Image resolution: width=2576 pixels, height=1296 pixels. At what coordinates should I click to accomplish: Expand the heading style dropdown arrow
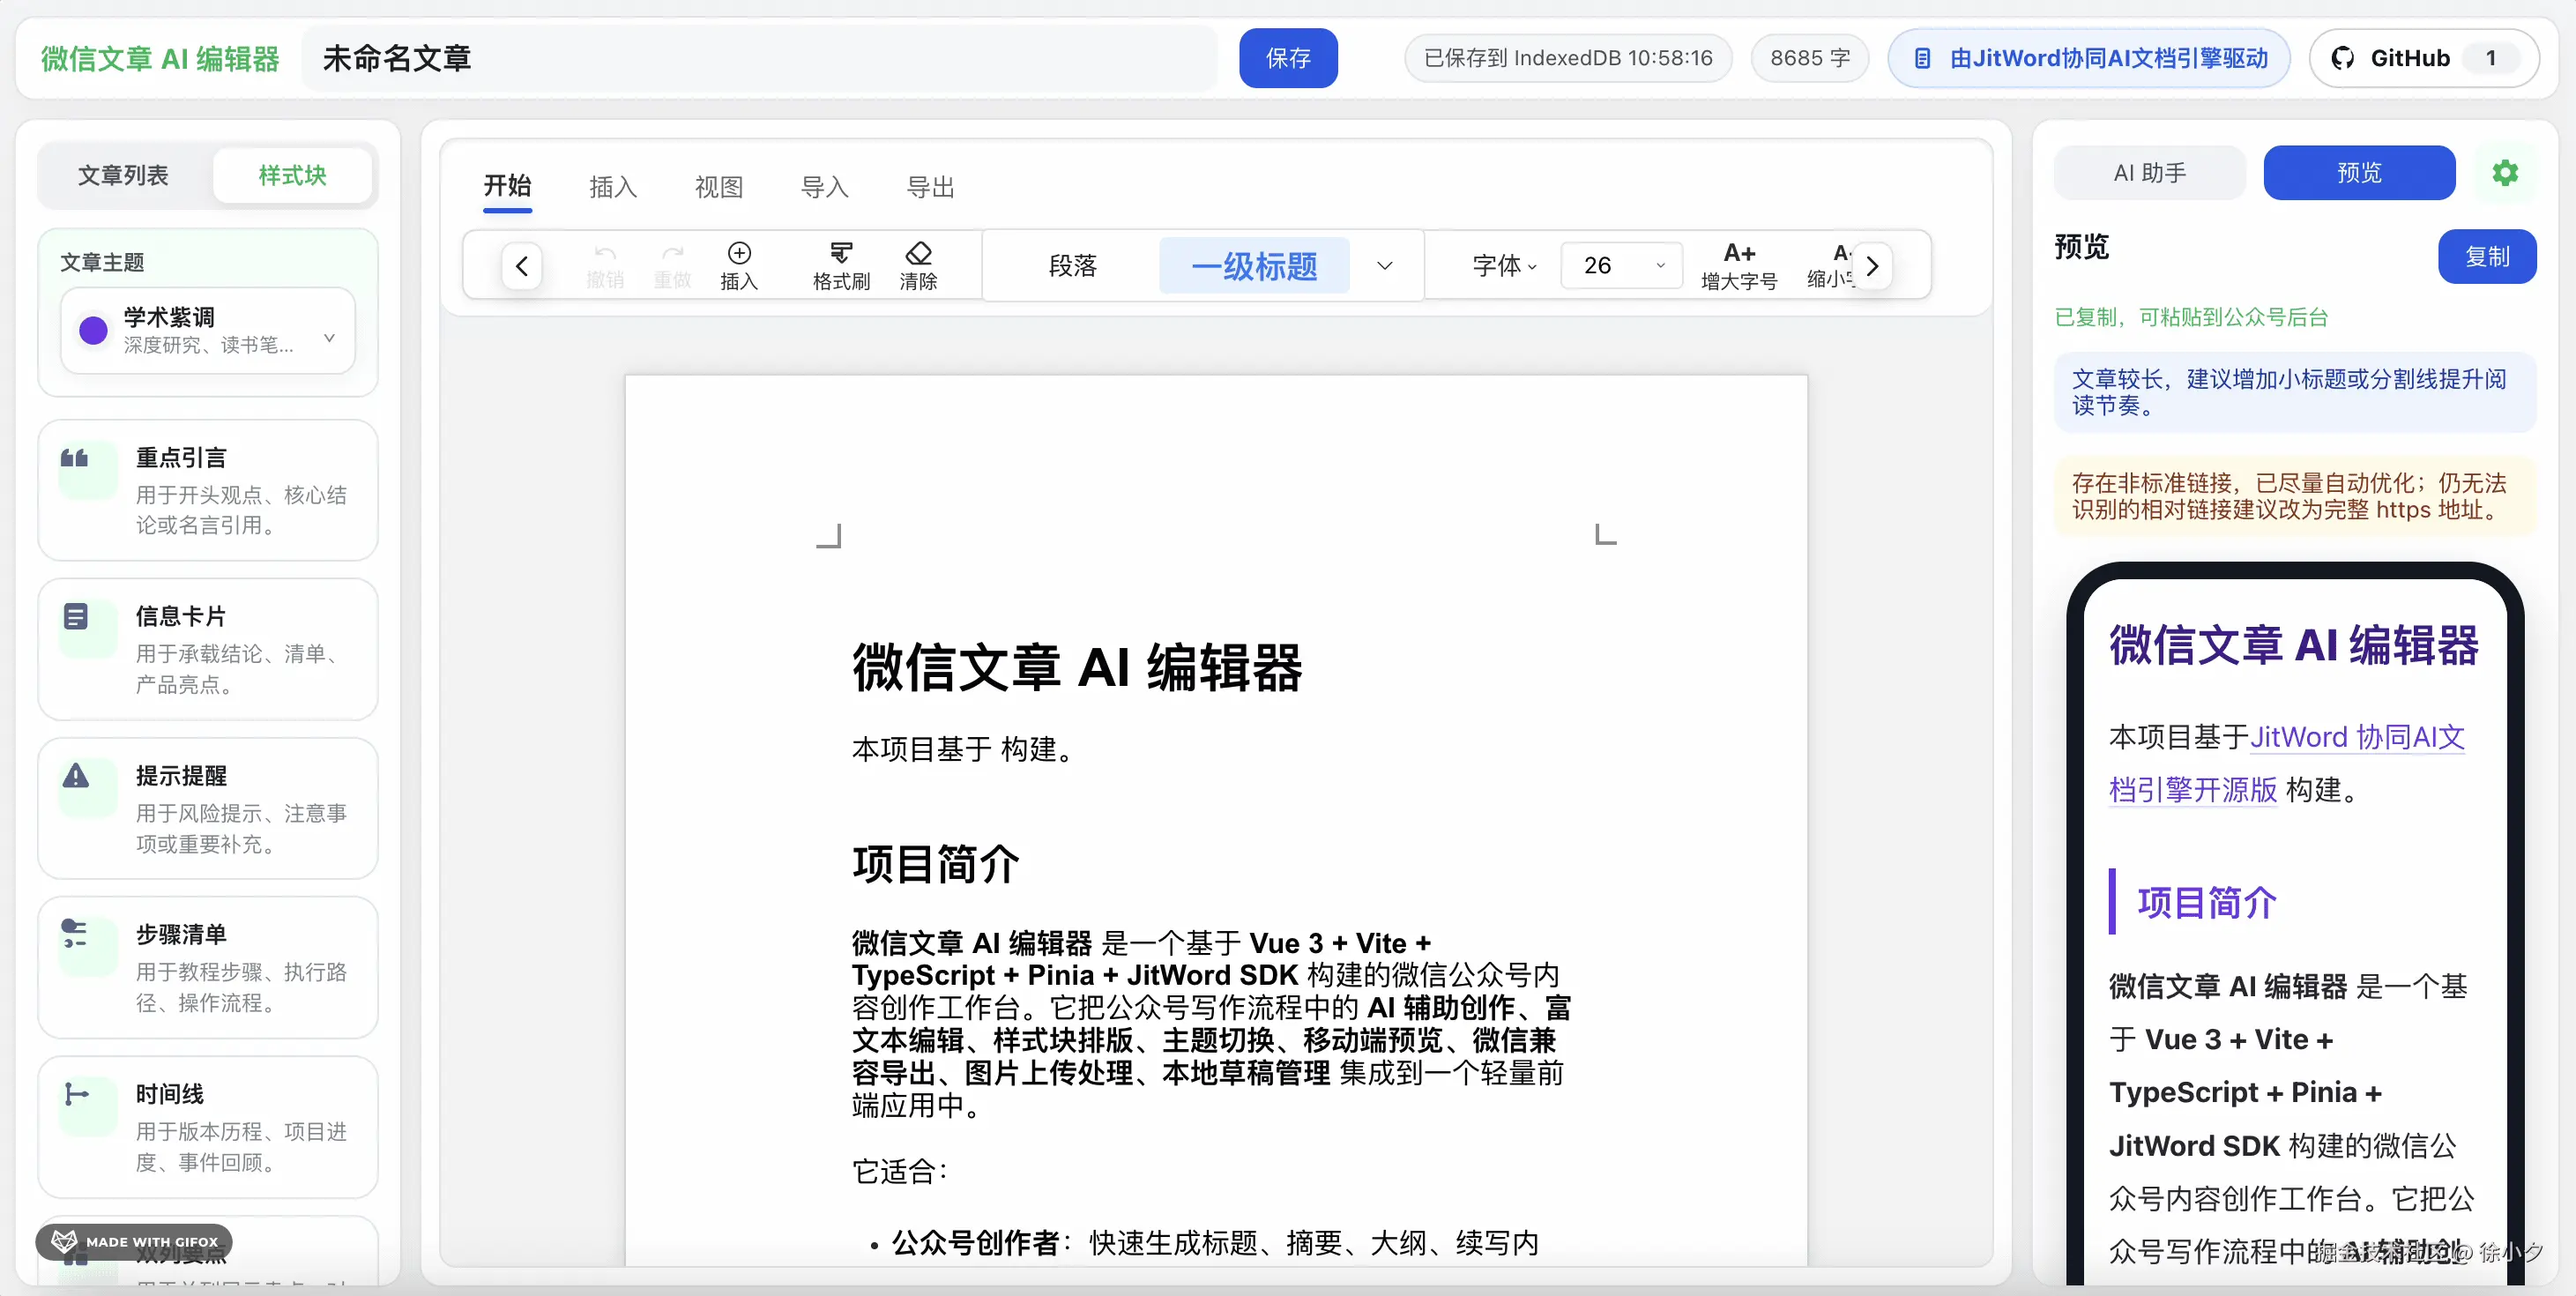click(x=1384, y=266)
